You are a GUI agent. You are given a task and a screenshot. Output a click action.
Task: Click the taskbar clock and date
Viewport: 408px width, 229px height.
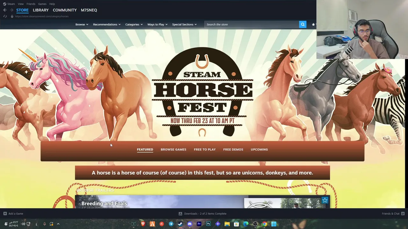click(14, 224)
